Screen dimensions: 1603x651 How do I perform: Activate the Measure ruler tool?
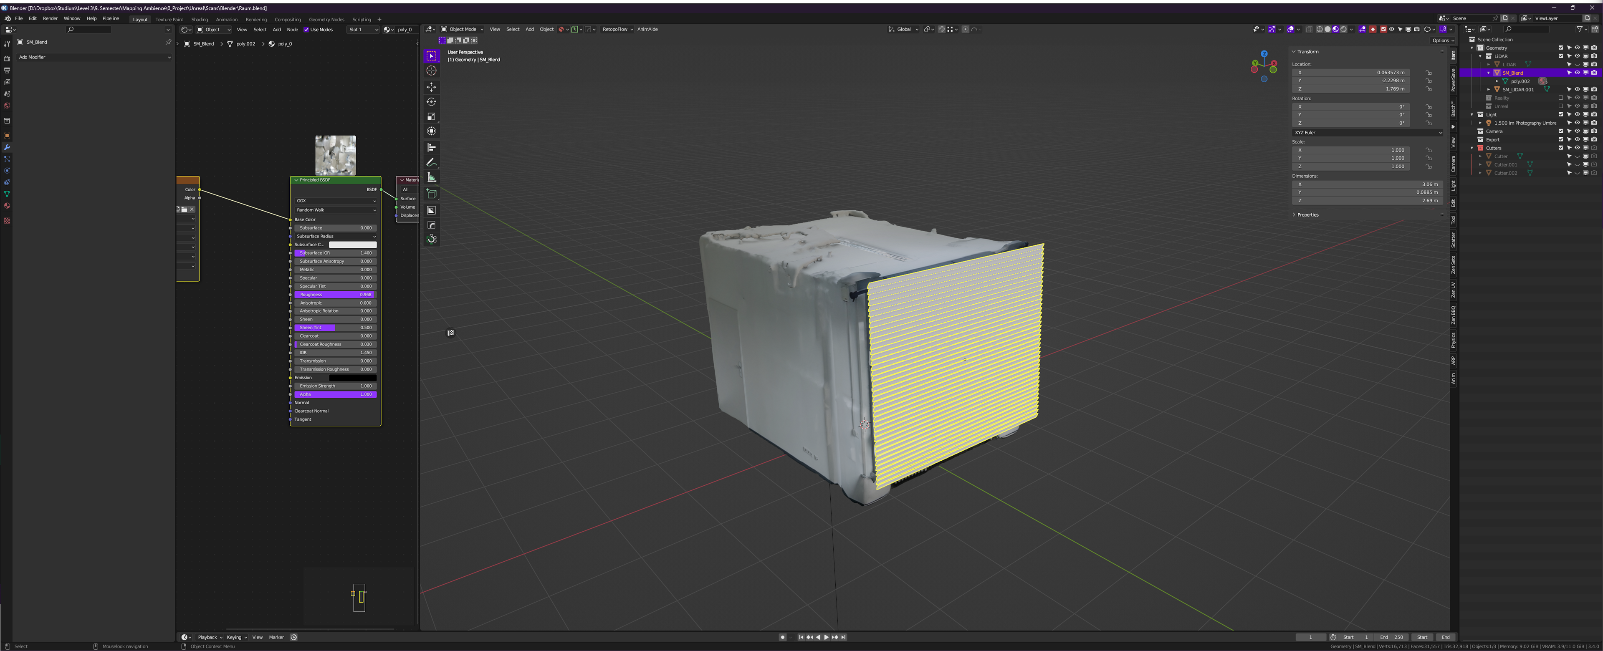(x=431, y=177)
